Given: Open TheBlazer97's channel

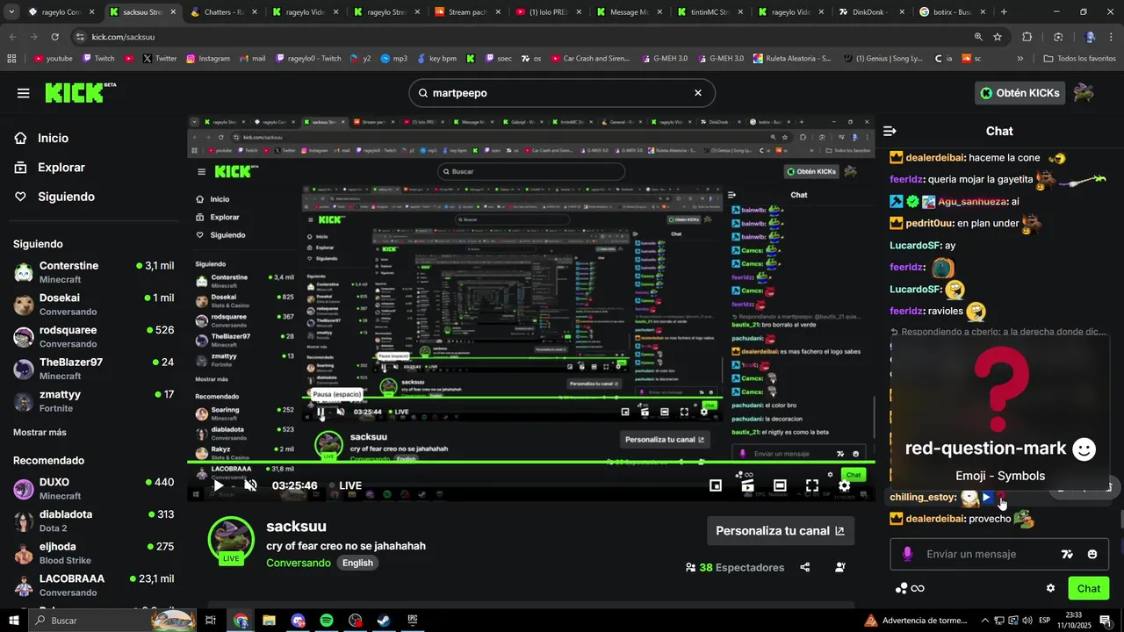Looking at the screenshot, I should [x=93, y=369].
